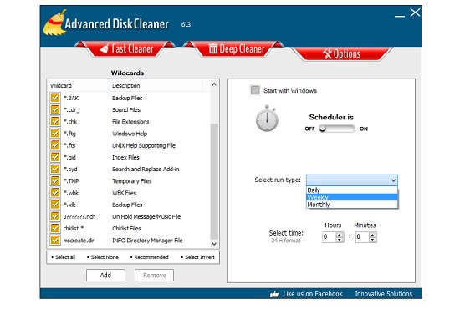Click into the Hours input field
460x309 pixels.
(330, 237)
